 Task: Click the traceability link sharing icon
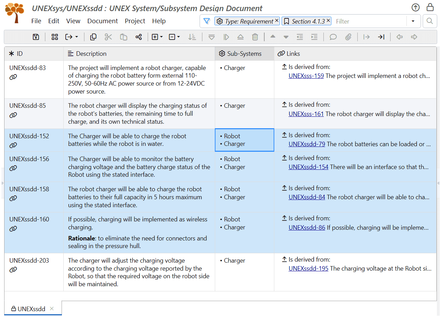pos(139,37)
